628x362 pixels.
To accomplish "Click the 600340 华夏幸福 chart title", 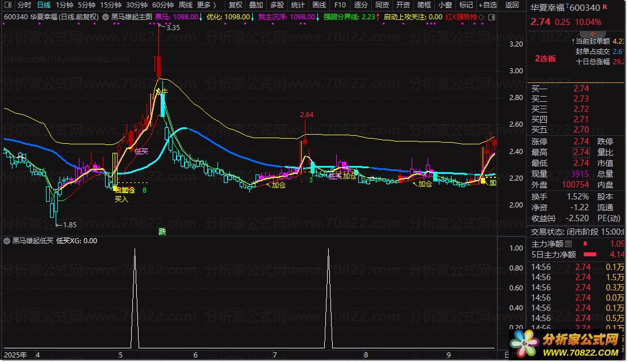I will (x=51, y=17).
